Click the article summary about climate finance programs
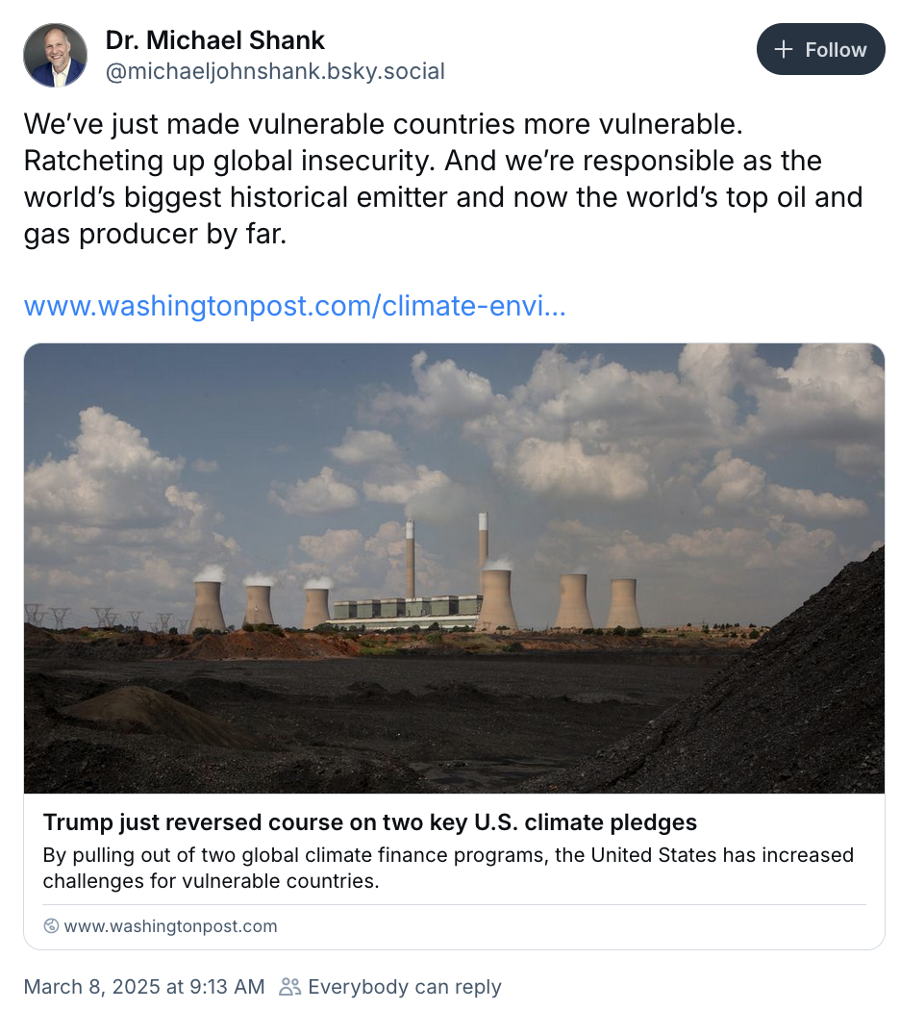Screen dimensions: 900x1010 (x=448, y=868)
